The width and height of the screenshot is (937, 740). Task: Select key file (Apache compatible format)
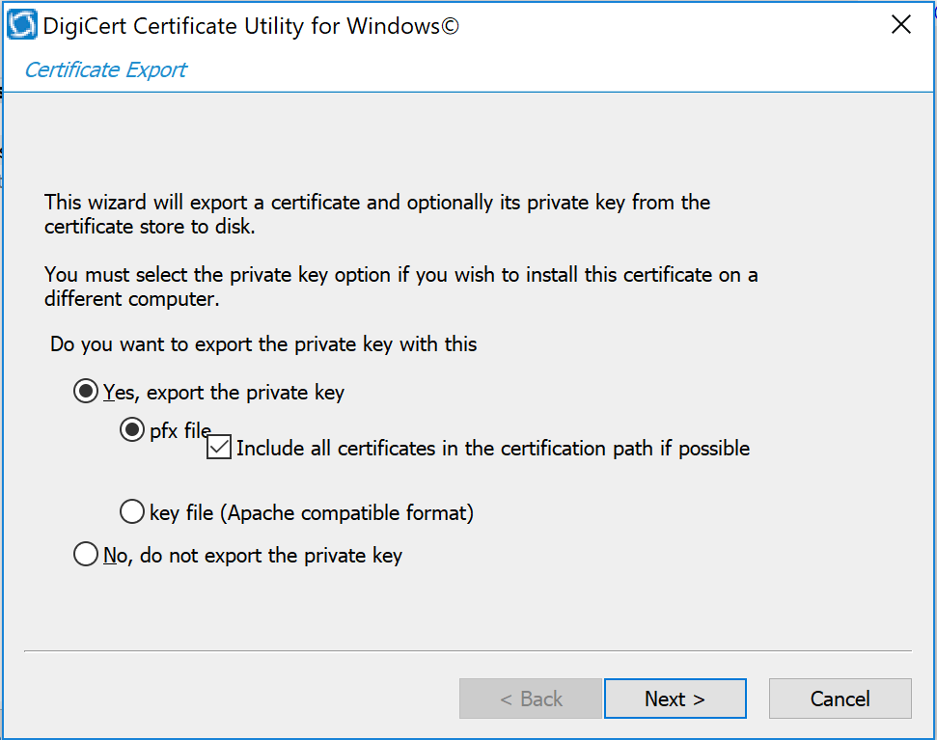pyautogui.click(x=132, y=512)
